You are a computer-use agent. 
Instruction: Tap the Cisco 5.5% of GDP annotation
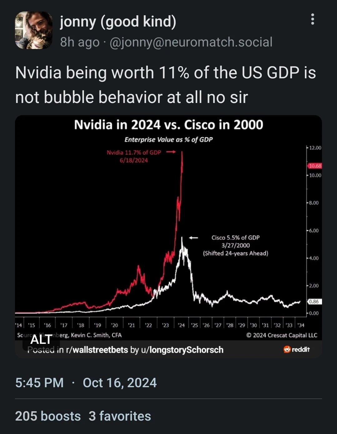(236, 245)
